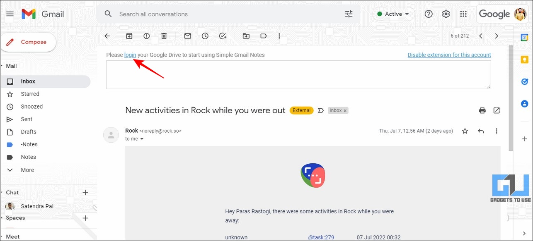The width and height of the screenshot is (533, 241).
Task: Open chat with Satendra Pal
Action: pos(37,206)
